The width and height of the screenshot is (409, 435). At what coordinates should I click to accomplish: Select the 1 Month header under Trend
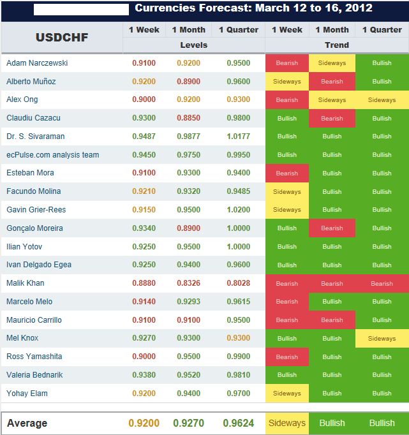[x=332, y=30]
